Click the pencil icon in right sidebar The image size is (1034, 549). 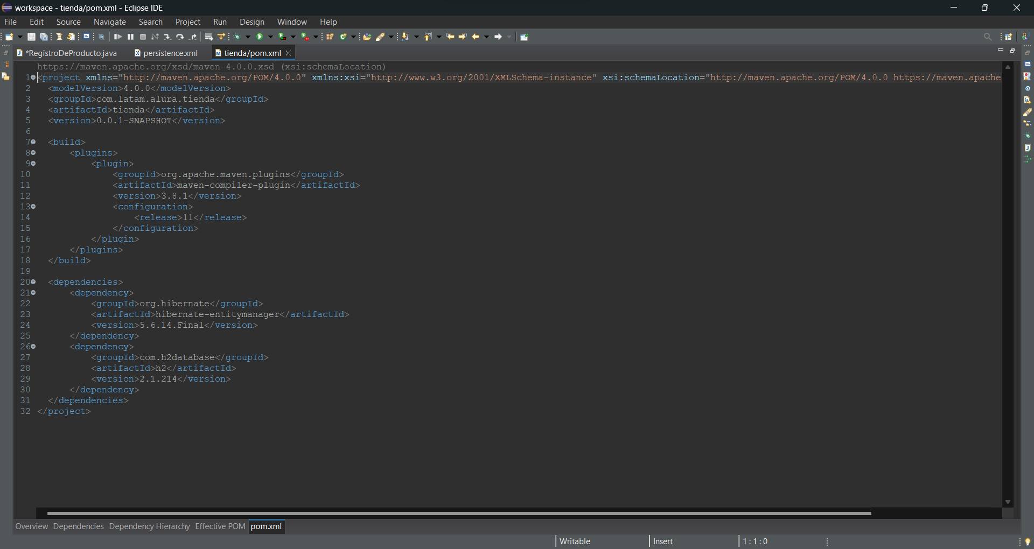point(1028,112)
